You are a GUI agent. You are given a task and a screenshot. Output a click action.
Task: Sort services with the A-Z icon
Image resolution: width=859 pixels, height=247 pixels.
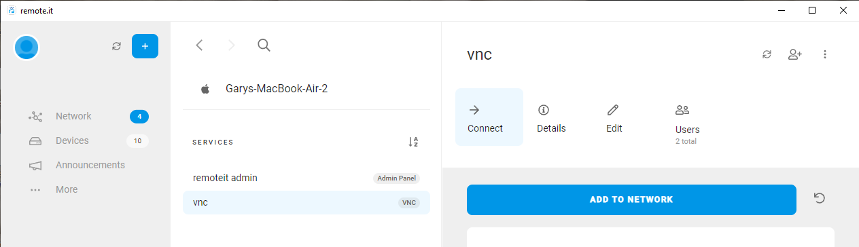coord(413,142)
